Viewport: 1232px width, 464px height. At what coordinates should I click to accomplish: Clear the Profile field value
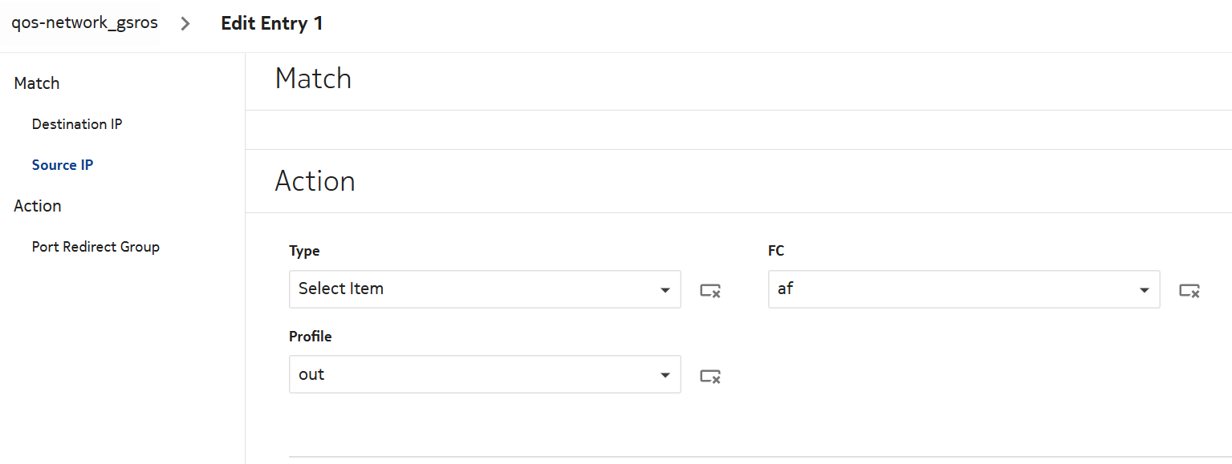click(x=710, y=375)
